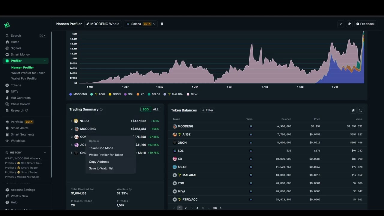Click Trading Summary info icon
Image resolution: width=384 pixels, height=216 pixels.
click(x=101, y=109)
